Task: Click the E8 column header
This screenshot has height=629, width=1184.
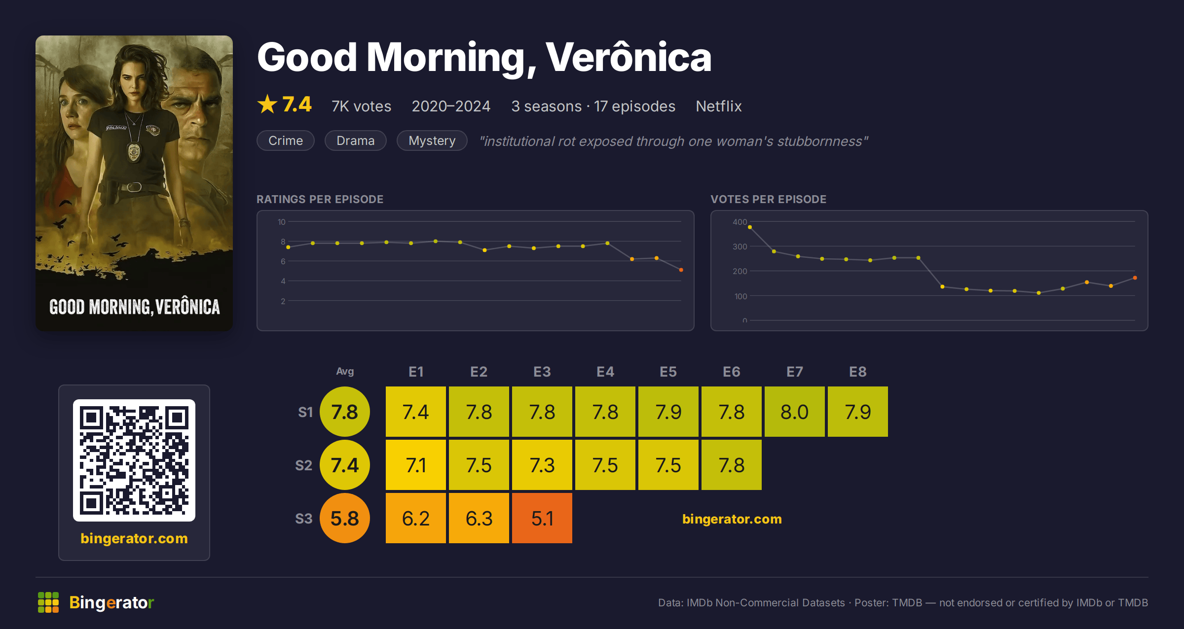Action: click(x=858, y=372)
